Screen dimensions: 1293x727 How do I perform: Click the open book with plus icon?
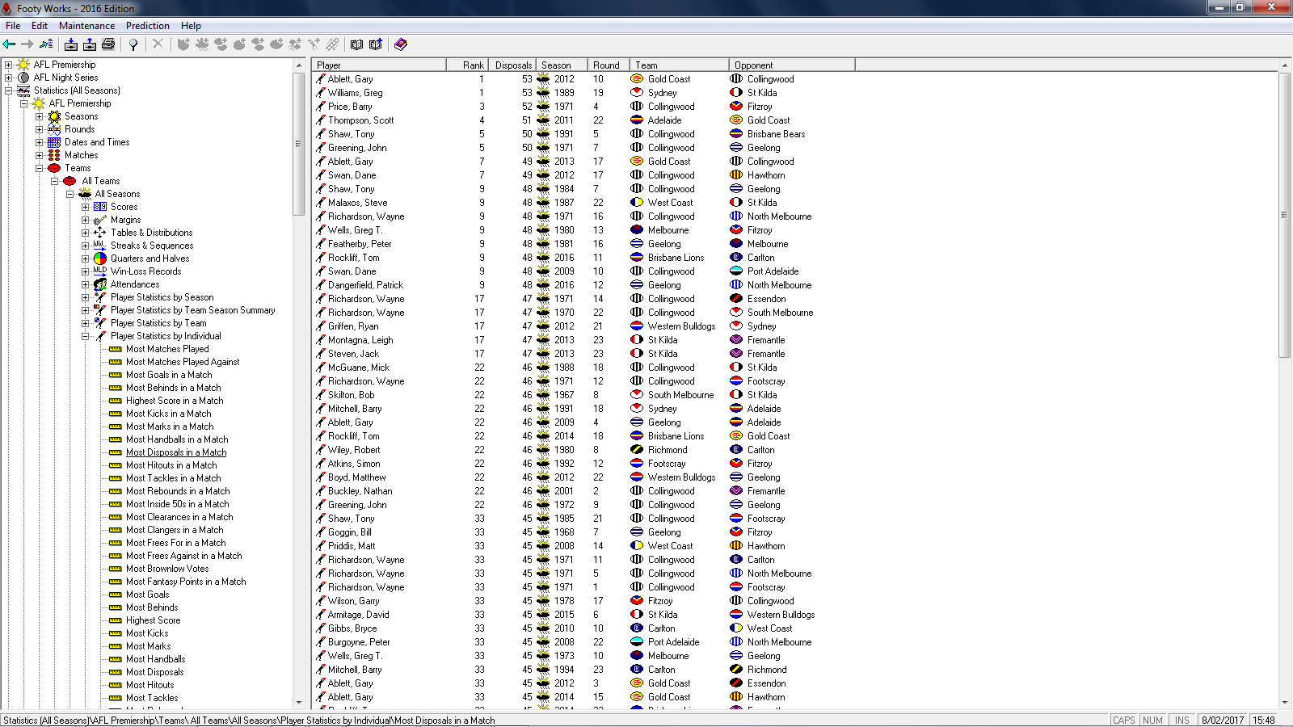(x=375, y=44)
